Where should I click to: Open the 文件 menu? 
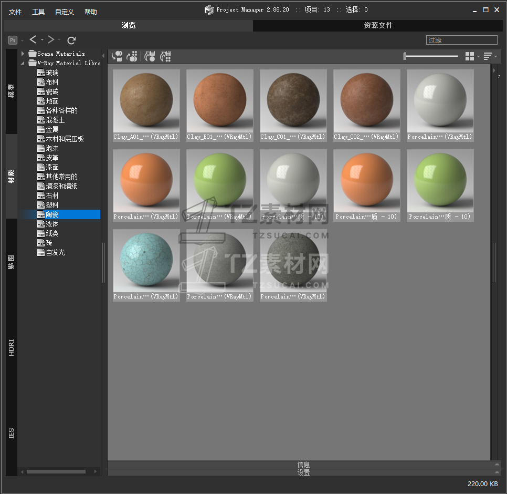point(15,12)
